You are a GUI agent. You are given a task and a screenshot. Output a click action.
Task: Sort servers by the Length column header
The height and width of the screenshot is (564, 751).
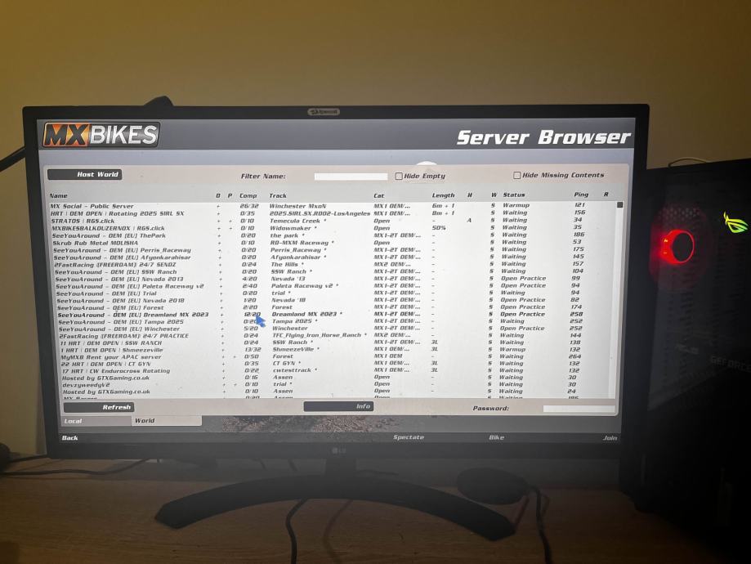[443, 195]
